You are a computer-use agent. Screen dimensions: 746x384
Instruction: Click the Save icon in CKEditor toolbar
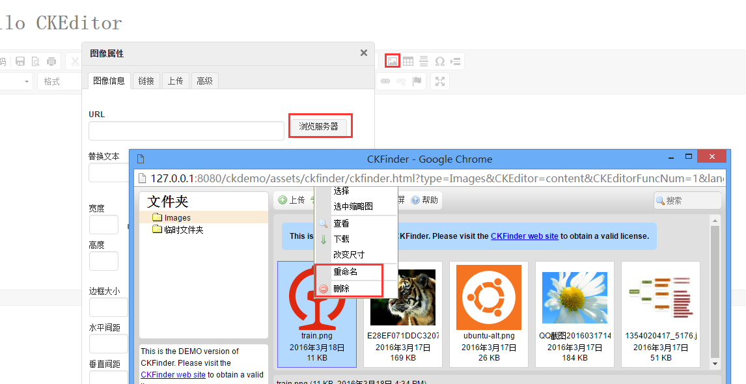[20, 61]
